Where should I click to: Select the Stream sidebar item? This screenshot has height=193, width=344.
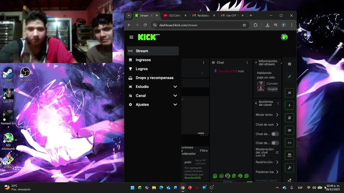[x=153, y=51]
